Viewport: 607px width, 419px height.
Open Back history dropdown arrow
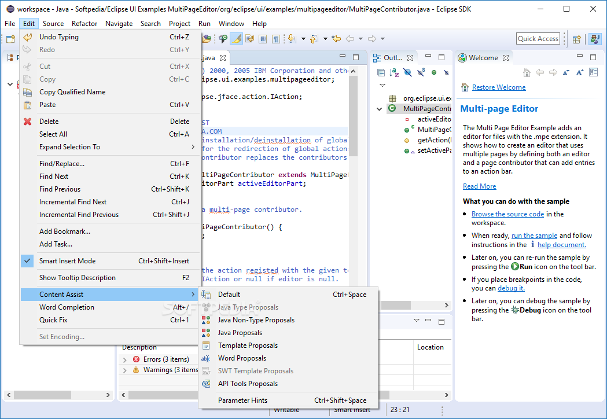click(361, 39)
